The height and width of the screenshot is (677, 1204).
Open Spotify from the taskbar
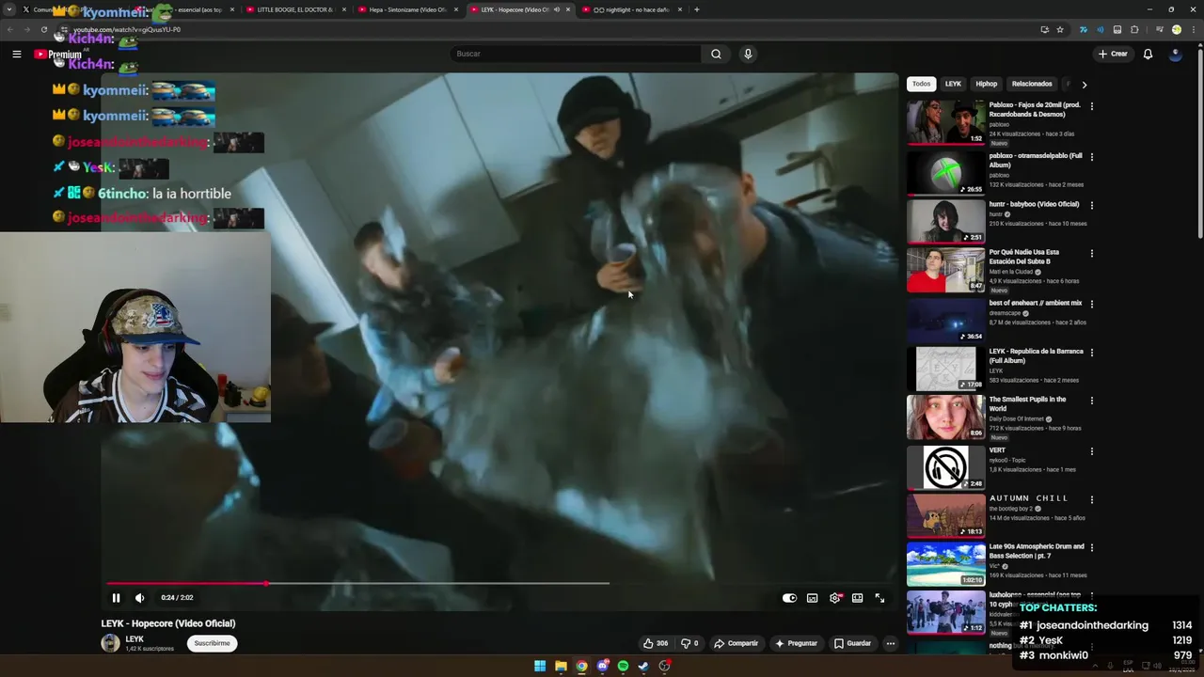[623, 666]
